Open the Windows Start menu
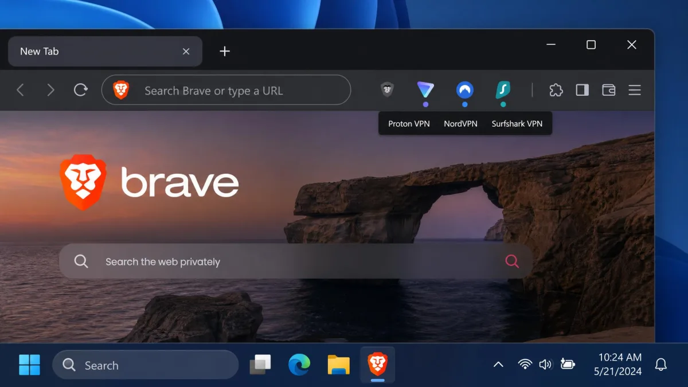 click(x=29, y=365)
